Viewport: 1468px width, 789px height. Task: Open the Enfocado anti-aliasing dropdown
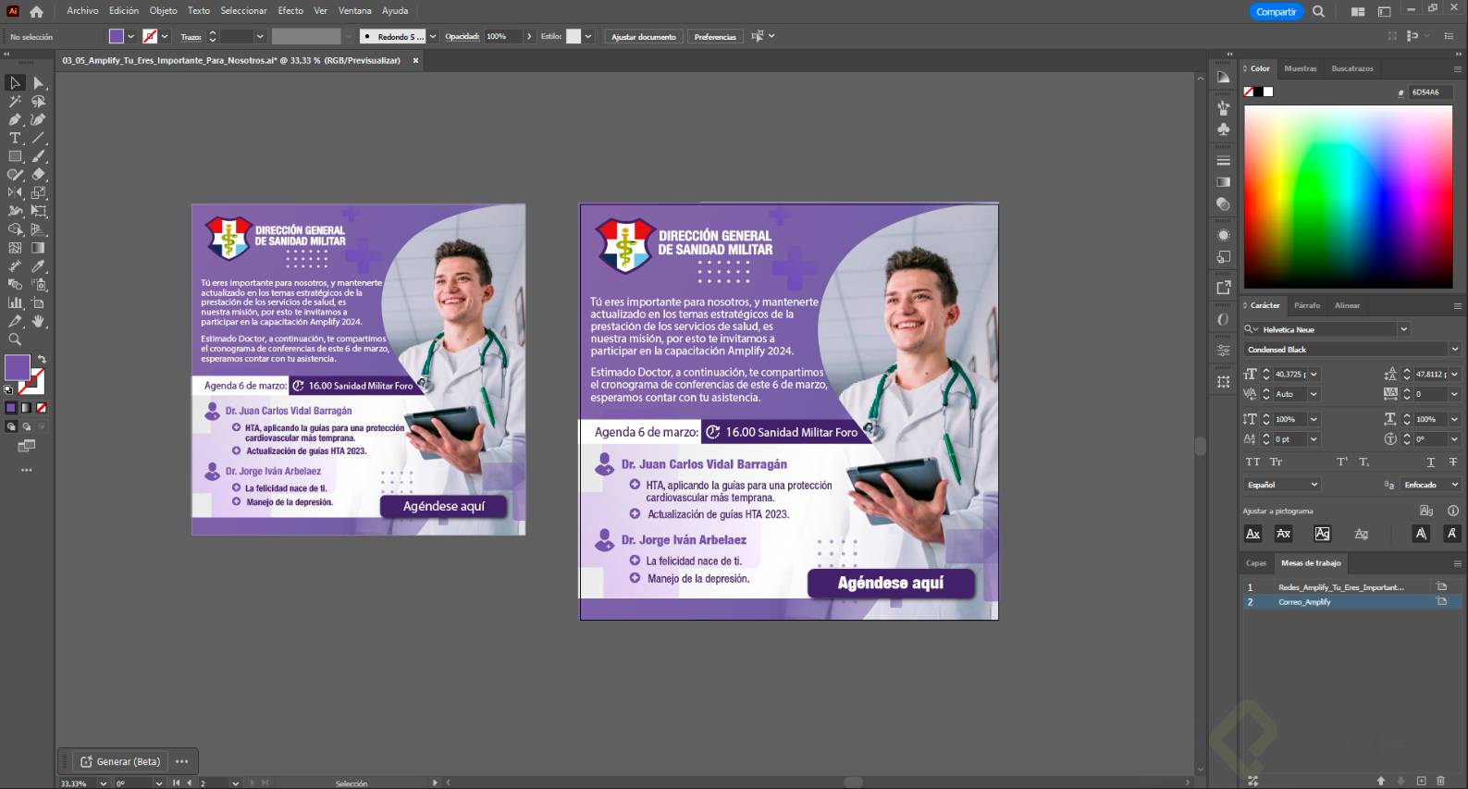click(1431, 485)
